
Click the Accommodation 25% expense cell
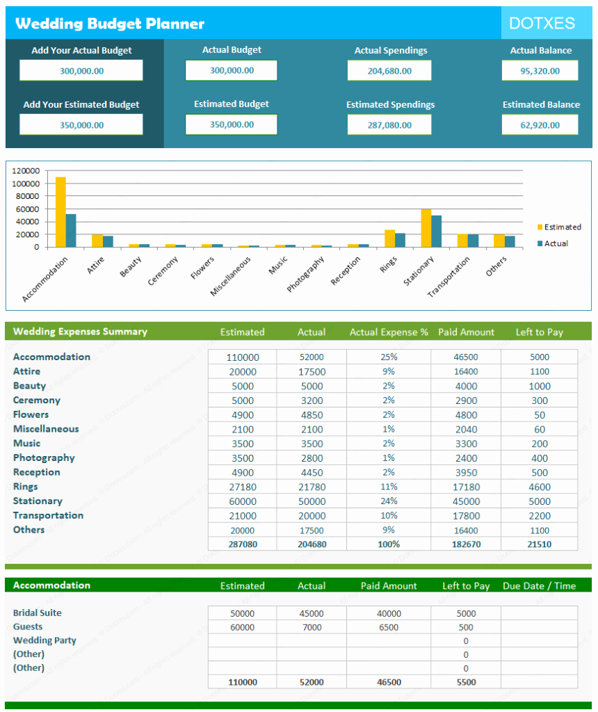(x=389, y=357)
